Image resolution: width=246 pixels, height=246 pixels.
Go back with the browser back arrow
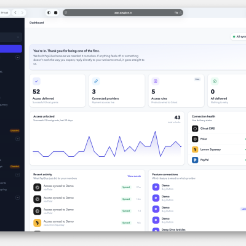point(15,13)
